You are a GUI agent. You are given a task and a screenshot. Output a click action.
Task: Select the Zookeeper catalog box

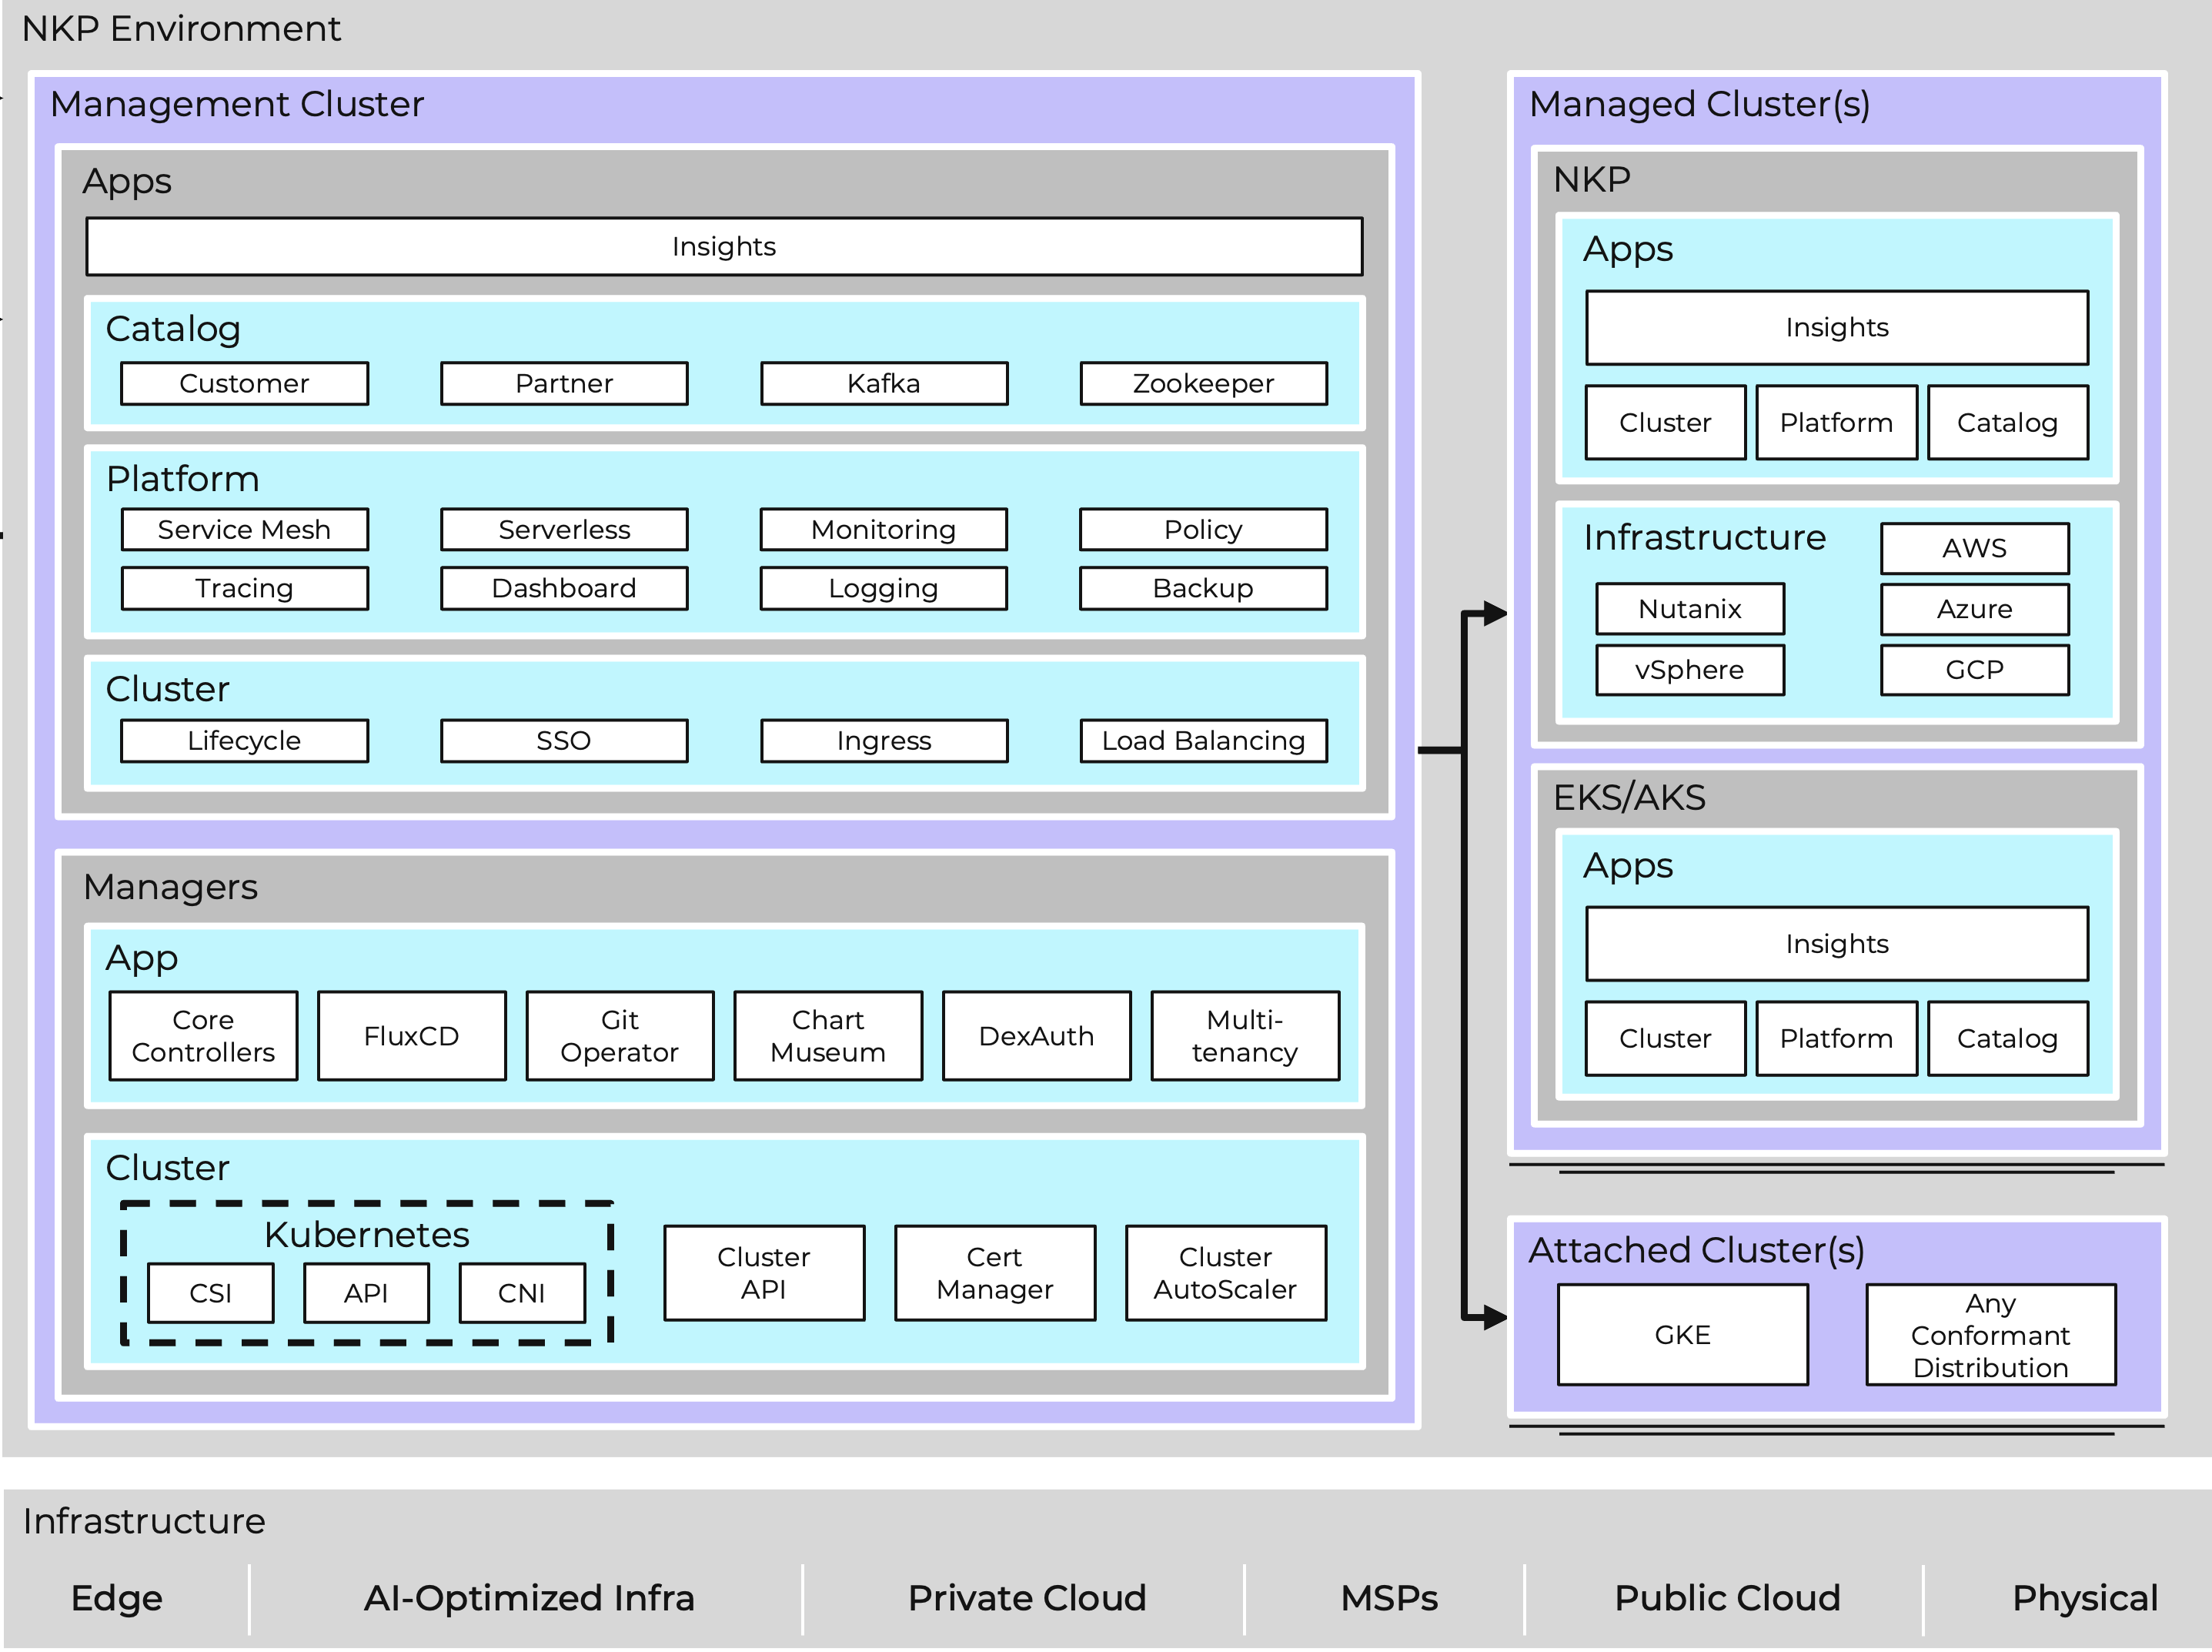[x=1204, y=384]
